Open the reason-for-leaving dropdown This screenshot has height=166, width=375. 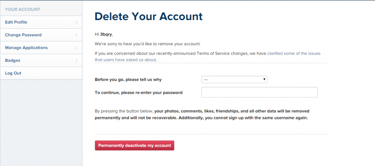tap(234, 80)
